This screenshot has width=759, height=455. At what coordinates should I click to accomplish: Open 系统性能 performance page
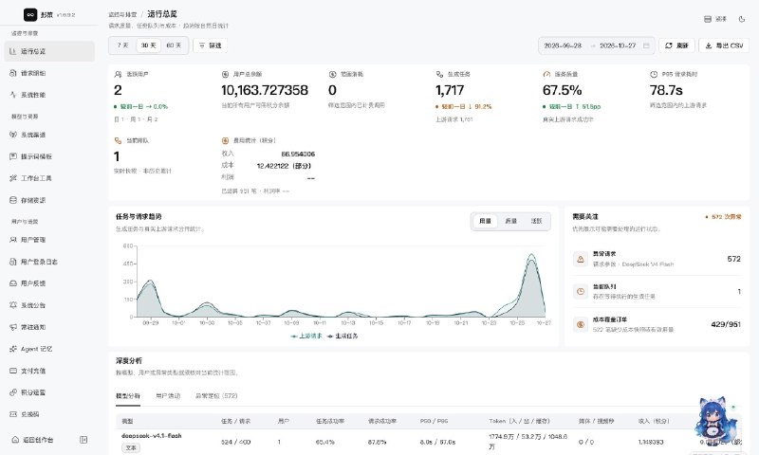(49, 95)
